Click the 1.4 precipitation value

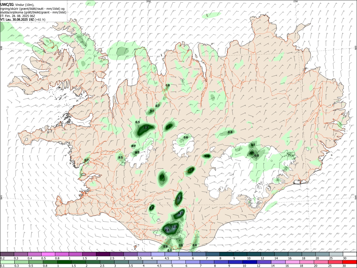(x=207, y=156)
